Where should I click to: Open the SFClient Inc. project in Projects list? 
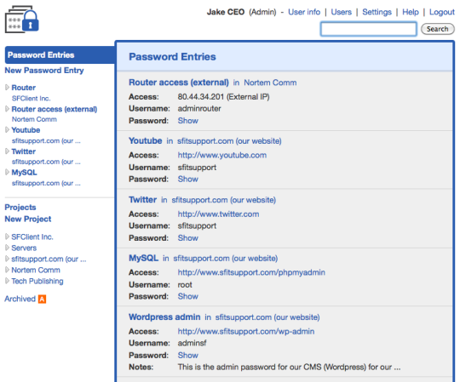32,237
